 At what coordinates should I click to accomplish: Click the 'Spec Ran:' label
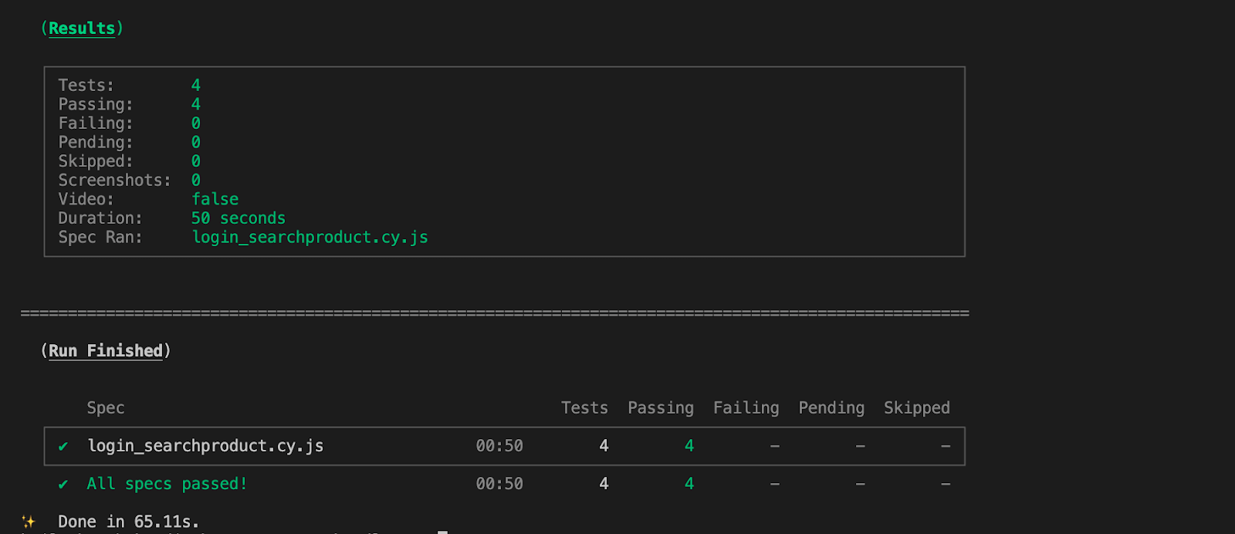click(100, 238)
